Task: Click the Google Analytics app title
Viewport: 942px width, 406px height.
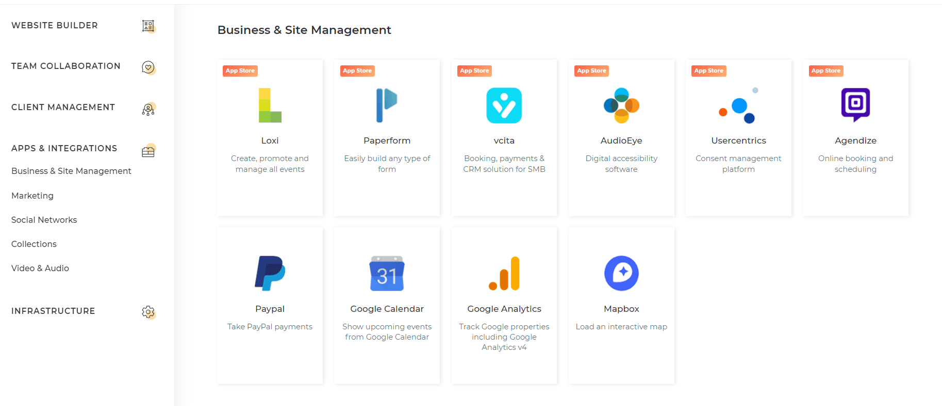Action: pos(504,309)
